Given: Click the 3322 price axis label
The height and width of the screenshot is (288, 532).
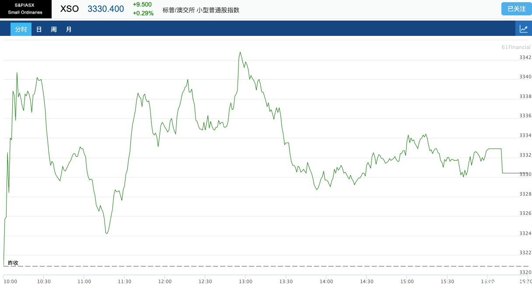Looking at the screenshot, I should [x=525, y=253].
